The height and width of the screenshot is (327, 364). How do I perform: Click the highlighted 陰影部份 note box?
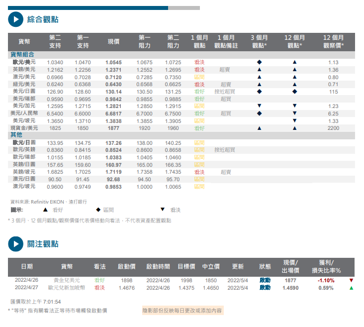point(182,311)
